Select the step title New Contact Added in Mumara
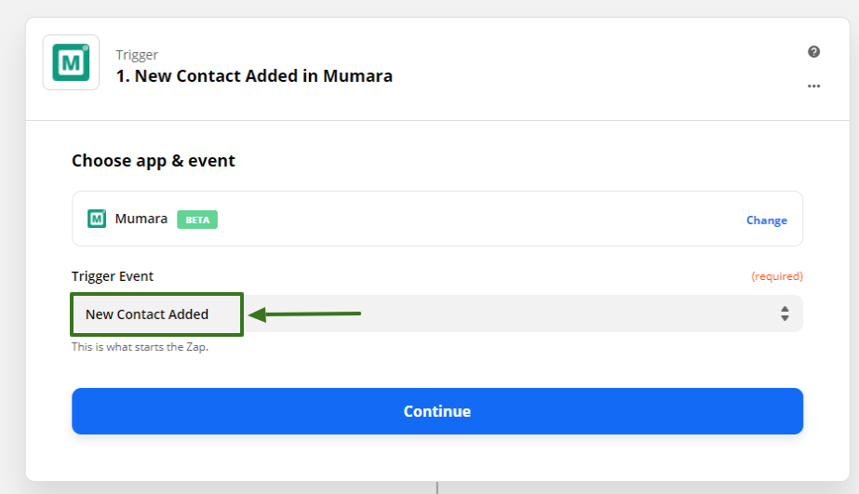The height and width of the screenshot is (494, 859). 254,76
